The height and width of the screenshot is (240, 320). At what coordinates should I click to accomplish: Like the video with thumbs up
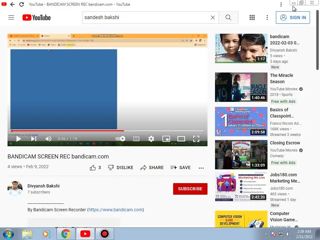95,168
